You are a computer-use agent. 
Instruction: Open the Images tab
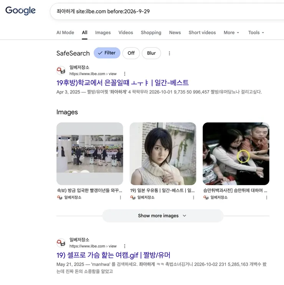click(103, 33)
